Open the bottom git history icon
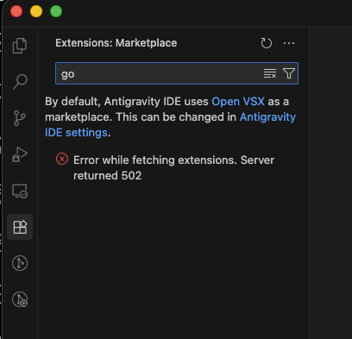Viewport: 352px width, 339px height. (x=20, y=299)
